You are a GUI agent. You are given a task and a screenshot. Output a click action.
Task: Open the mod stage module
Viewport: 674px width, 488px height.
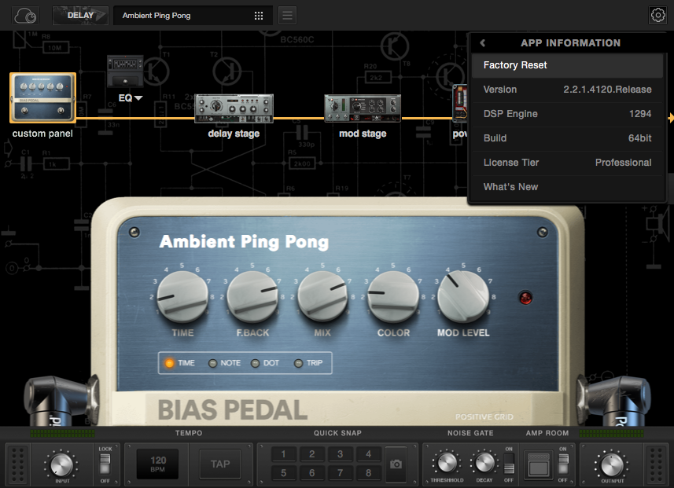(x=363, y=108)
